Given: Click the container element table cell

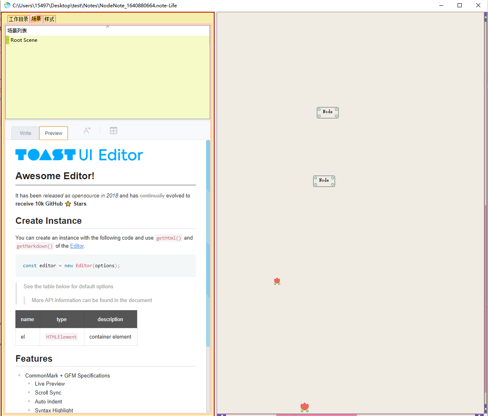Looking at the screenshot, I should coord(110,337).
